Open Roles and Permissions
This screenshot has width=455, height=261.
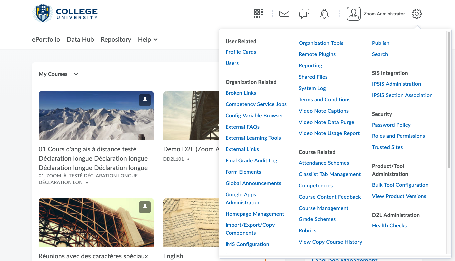click(x=398, y=136)
